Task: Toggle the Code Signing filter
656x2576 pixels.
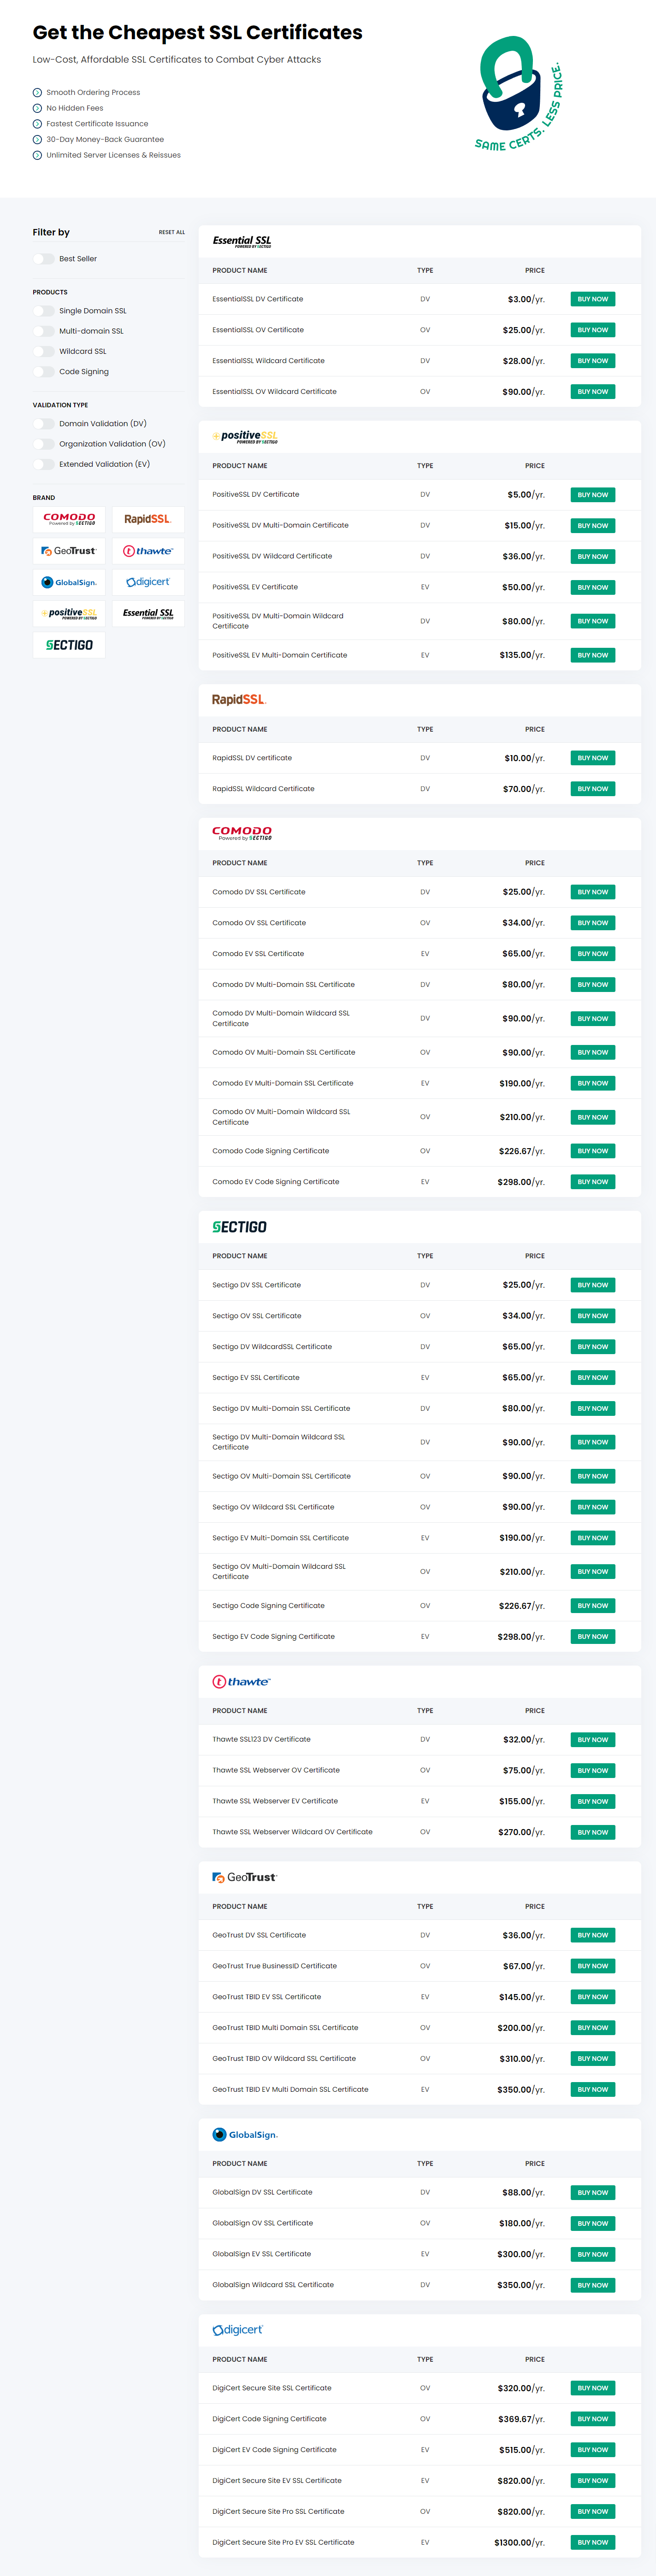Action: click(44, 372)
